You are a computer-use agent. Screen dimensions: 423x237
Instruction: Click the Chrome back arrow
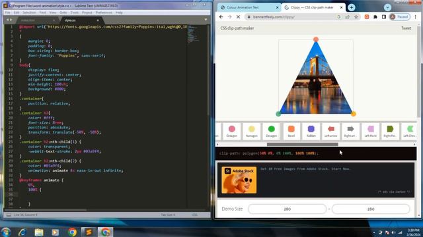coord(221,16)
